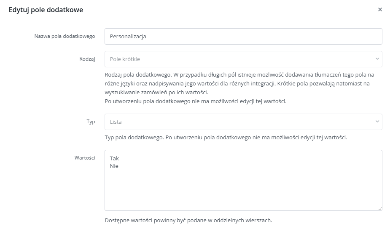The height and width of the screenshot is (226, 390).
Task: Click the chevron arrow in Typ dropdown
Action: (377, 122)
